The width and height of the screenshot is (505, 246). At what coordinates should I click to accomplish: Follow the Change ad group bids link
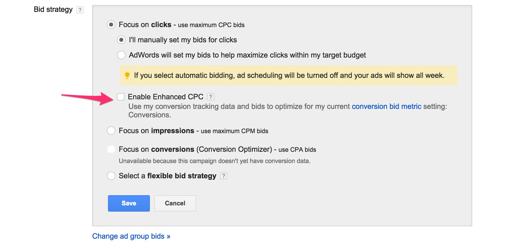coord(131,236)
